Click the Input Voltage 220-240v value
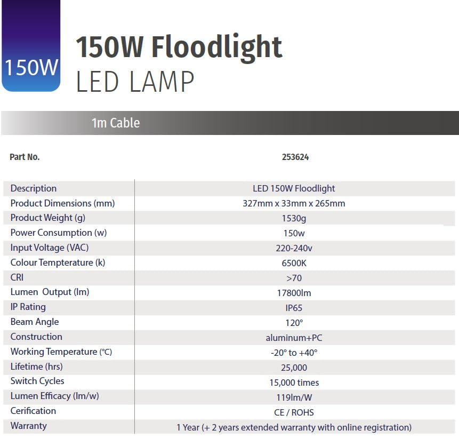Image resolution: width=459 pixels, height=438 pixels. pyautogui.click(x=294, y=248)
